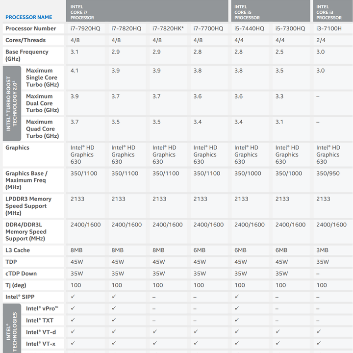The width and height of the screenshot is (353, 353).
Task: Click the Maximum Quad Core Turbo label
Action: pos(42,129)
